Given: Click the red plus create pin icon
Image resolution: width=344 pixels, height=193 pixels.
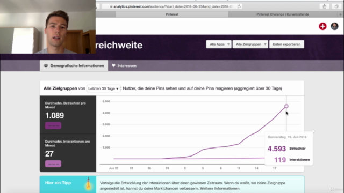Looking at the screenshot, I should point(322,26).
